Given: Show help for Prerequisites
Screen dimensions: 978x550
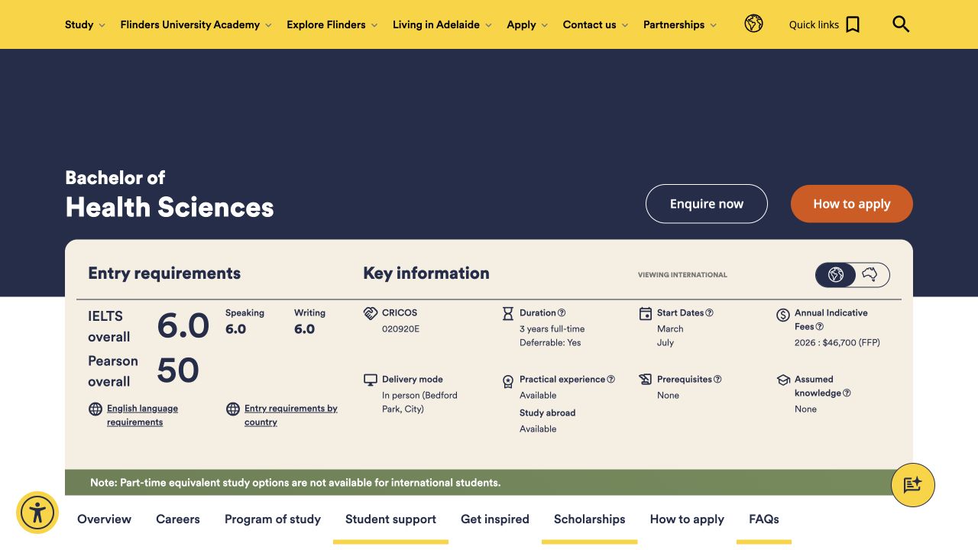Looking at the screenshot, I should pos(717,379).
